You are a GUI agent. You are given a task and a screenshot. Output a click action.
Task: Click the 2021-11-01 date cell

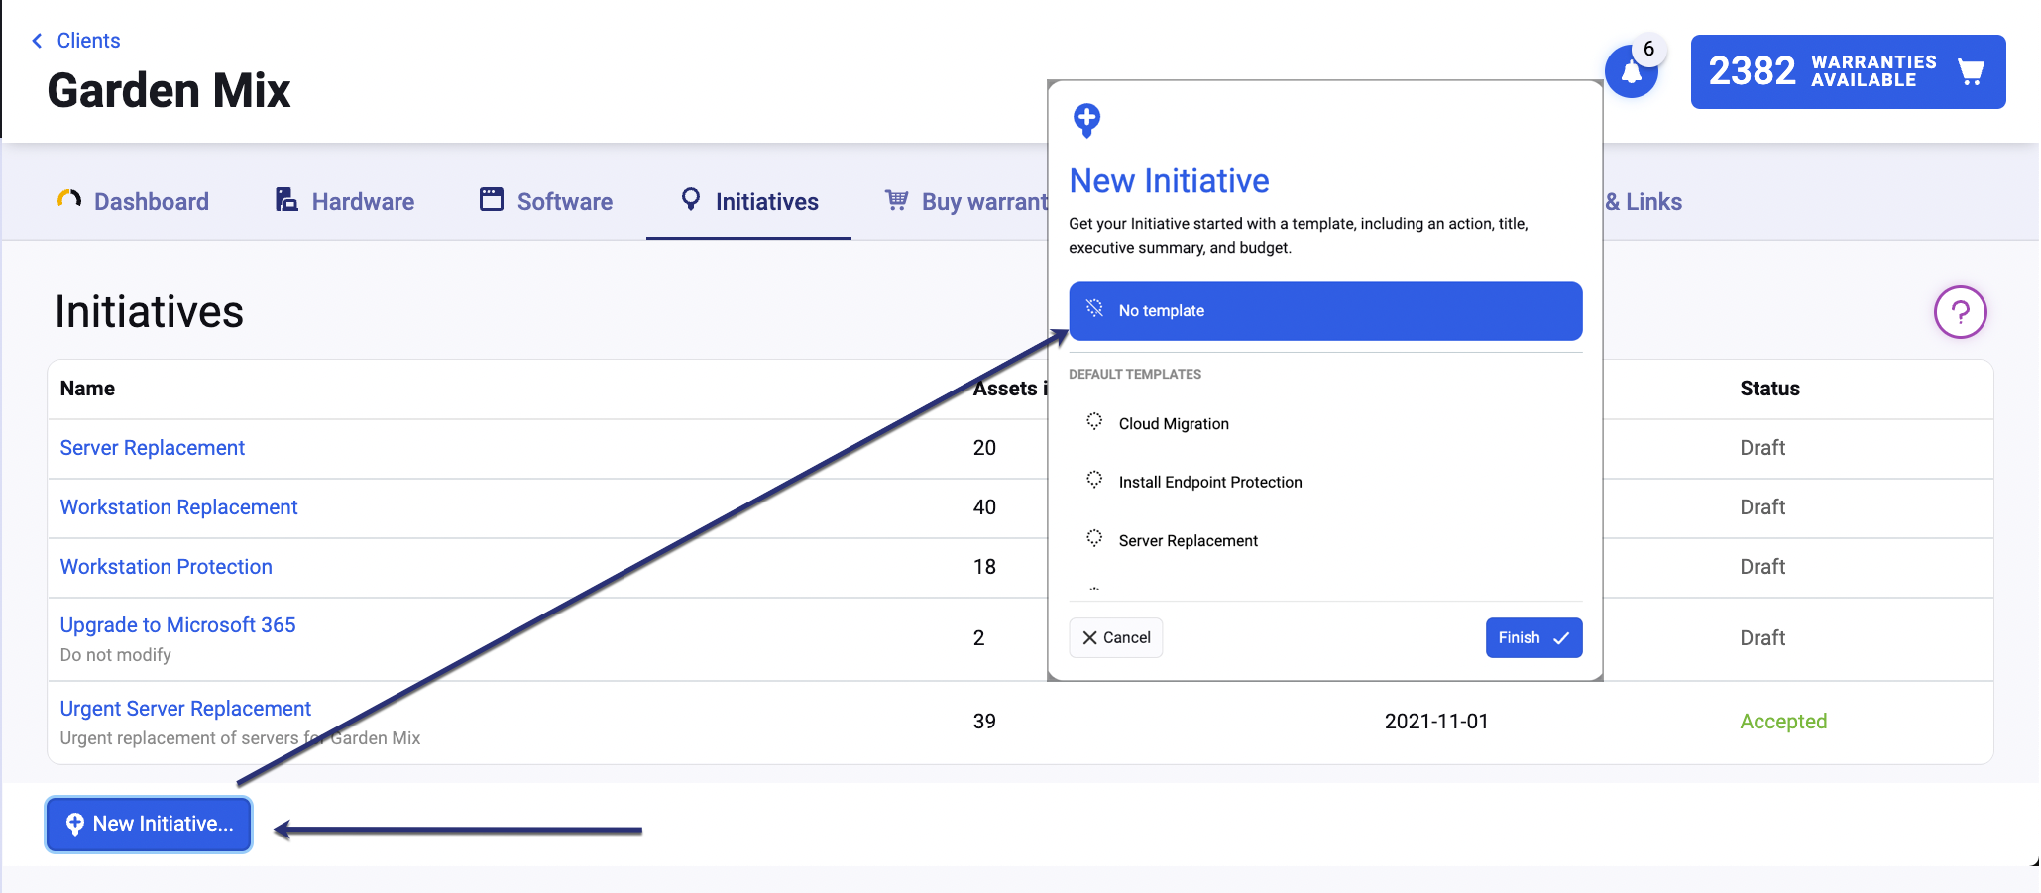1436,722
